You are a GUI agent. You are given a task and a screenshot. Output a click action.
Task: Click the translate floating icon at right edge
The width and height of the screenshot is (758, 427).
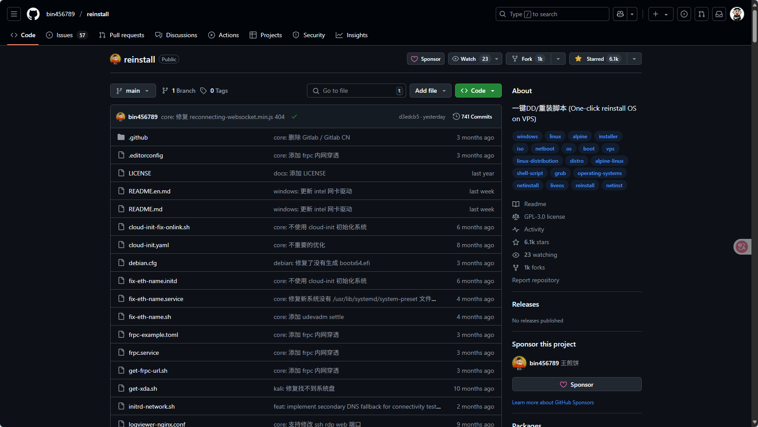(742, 247)
